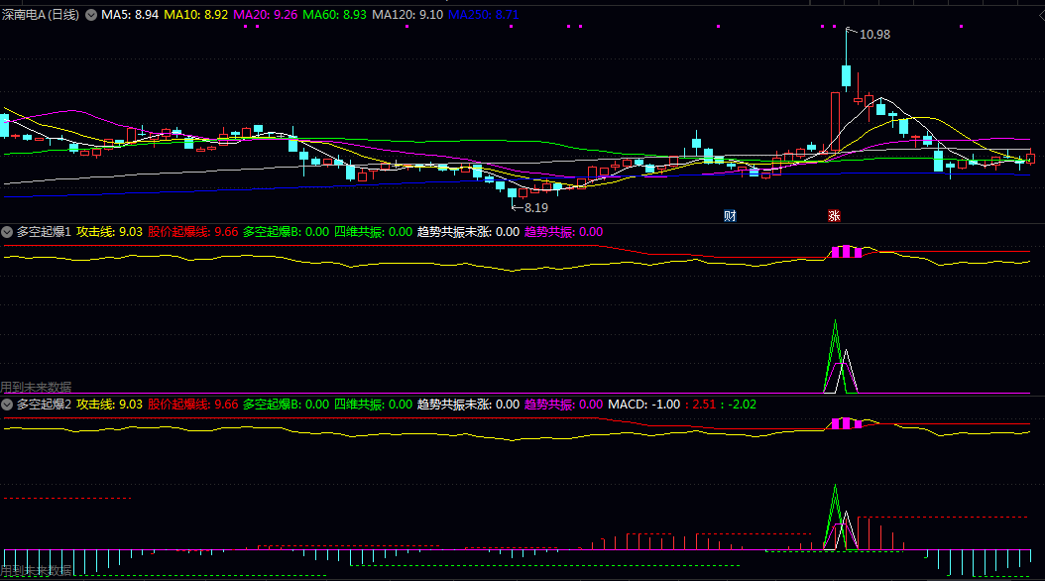
Task: Click 股价起爆线: 9.66 in 多空起爆2 panel
Action: [193, 405]
